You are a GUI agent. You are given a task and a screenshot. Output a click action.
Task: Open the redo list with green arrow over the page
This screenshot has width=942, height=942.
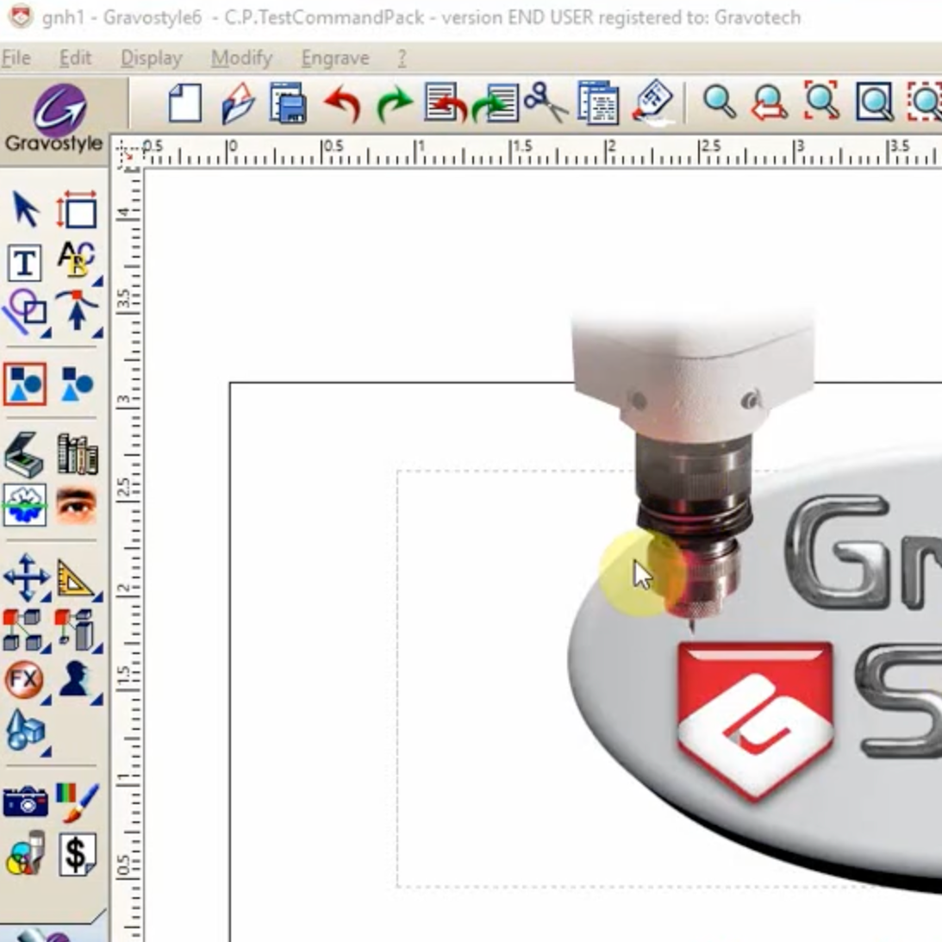point(496,103)
